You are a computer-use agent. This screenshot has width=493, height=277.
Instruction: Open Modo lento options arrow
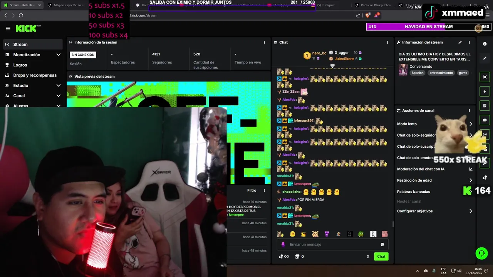point(471,124)
